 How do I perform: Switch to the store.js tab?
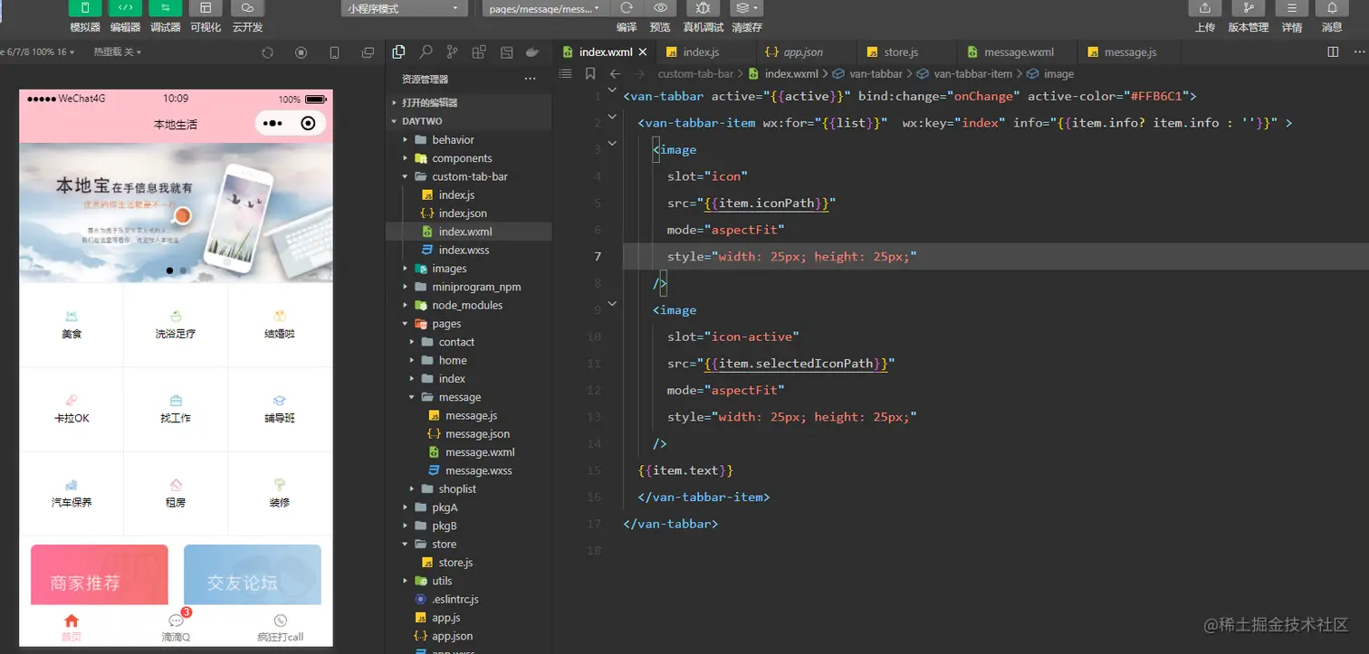click(901, 52)
